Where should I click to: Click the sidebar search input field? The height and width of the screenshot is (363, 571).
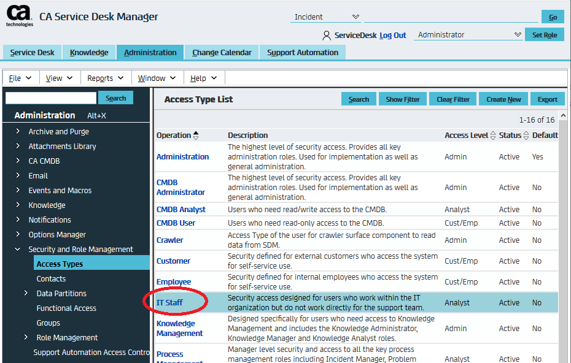click(51, 98)
